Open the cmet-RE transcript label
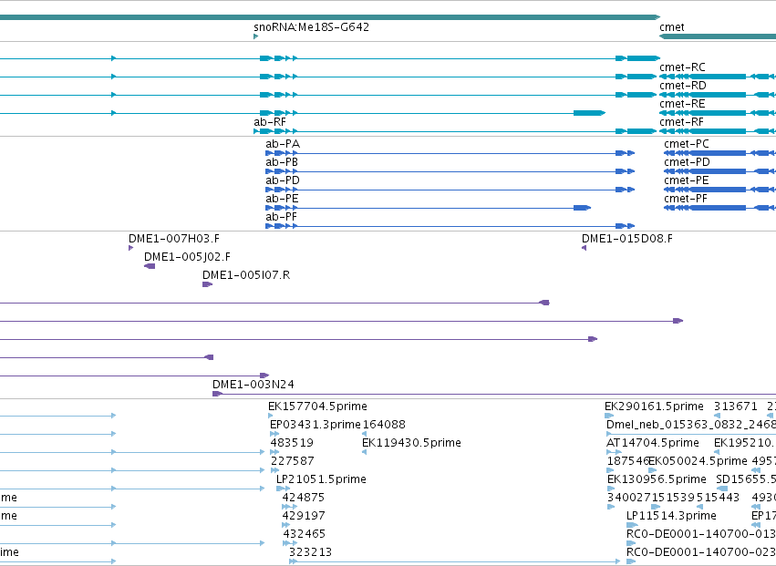This screenshot has width=776, height=566. [682, 104]
